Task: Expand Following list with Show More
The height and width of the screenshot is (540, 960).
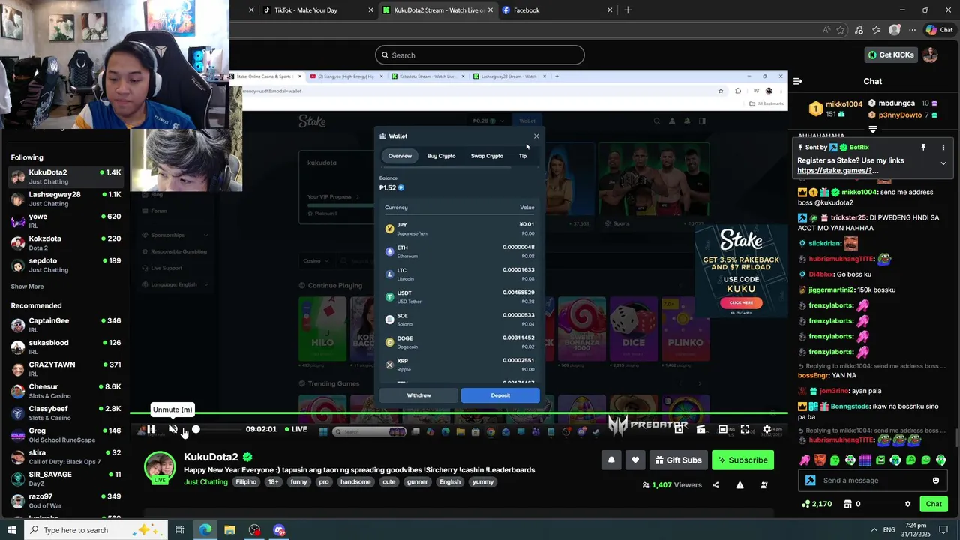Action: point(27,286)
